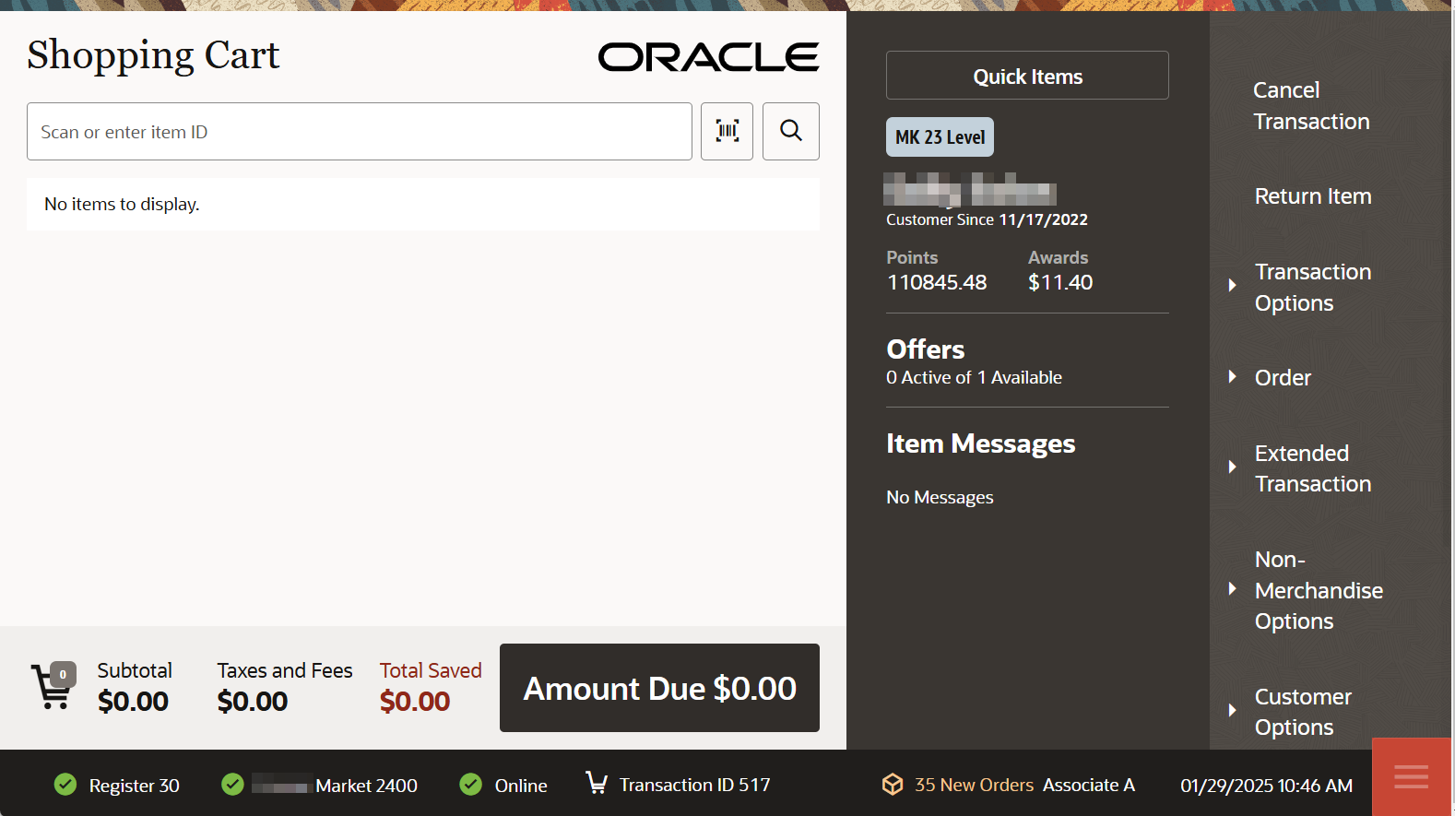Image resolution: width=1455 pixels, height=816 pixels.
Task: Click the Register 30 green check icon
Action: point(65,785)
